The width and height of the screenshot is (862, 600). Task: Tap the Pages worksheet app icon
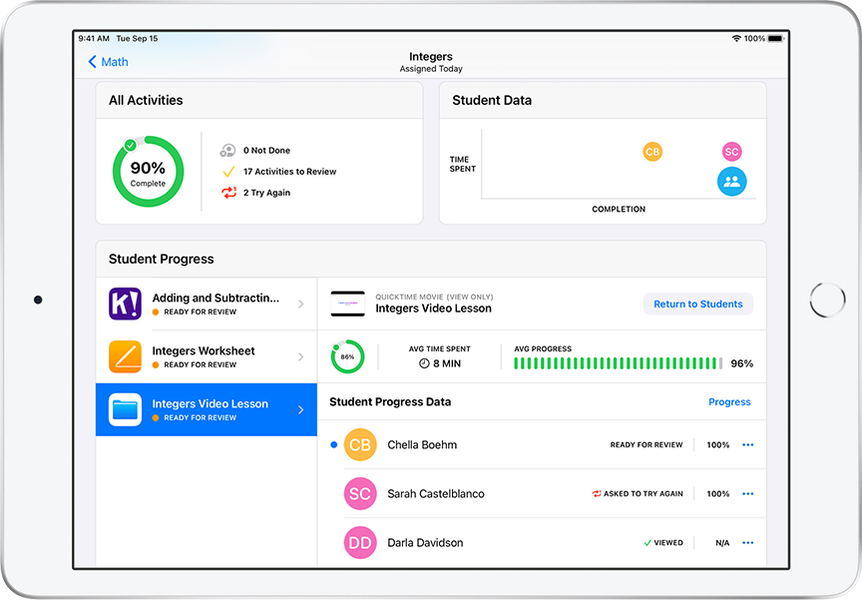(x=126, y=356)
